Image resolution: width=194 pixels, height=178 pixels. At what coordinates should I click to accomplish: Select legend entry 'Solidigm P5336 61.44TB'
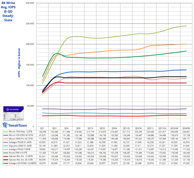tap(20, 142)
